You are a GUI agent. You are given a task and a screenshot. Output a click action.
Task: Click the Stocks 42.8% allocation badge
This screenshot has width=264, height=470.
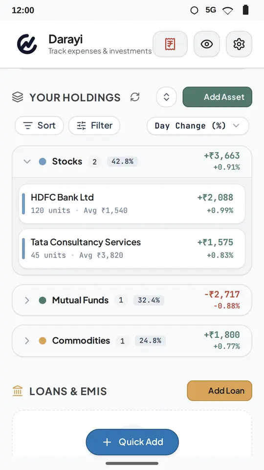coord(122,162)
